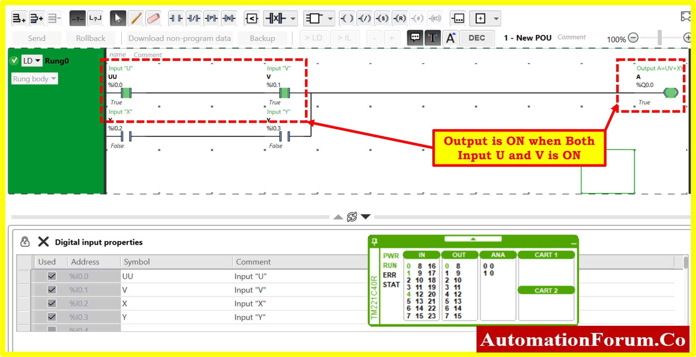Insert a normally closed contact

point(194,19)
